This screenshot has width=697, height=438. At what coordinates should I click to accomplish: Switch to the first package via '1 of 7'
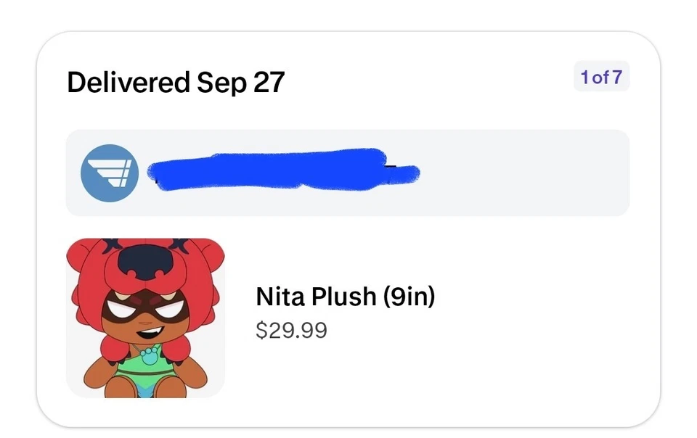[601, 77]
